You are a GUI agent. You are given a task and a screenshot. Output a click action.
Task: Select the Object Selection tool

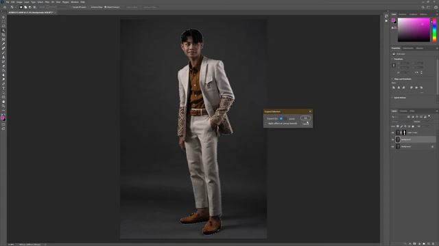click(3, 30)
